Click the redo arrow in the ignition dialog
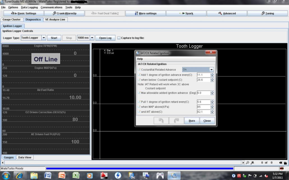 tap(176, 121)
